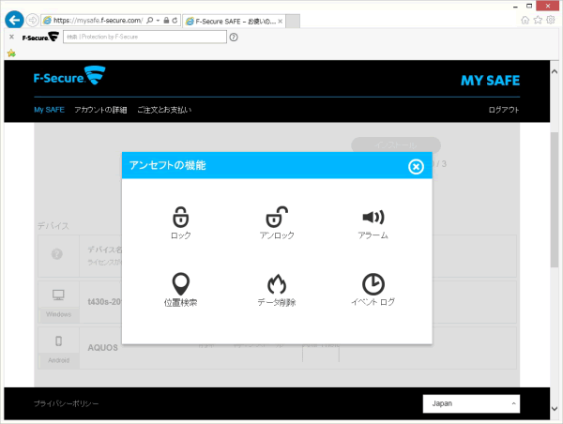Open プライバシーポリシー footer link
This screenshot has height=424, width=563.
pyautogui.click(x=66, y=403)
